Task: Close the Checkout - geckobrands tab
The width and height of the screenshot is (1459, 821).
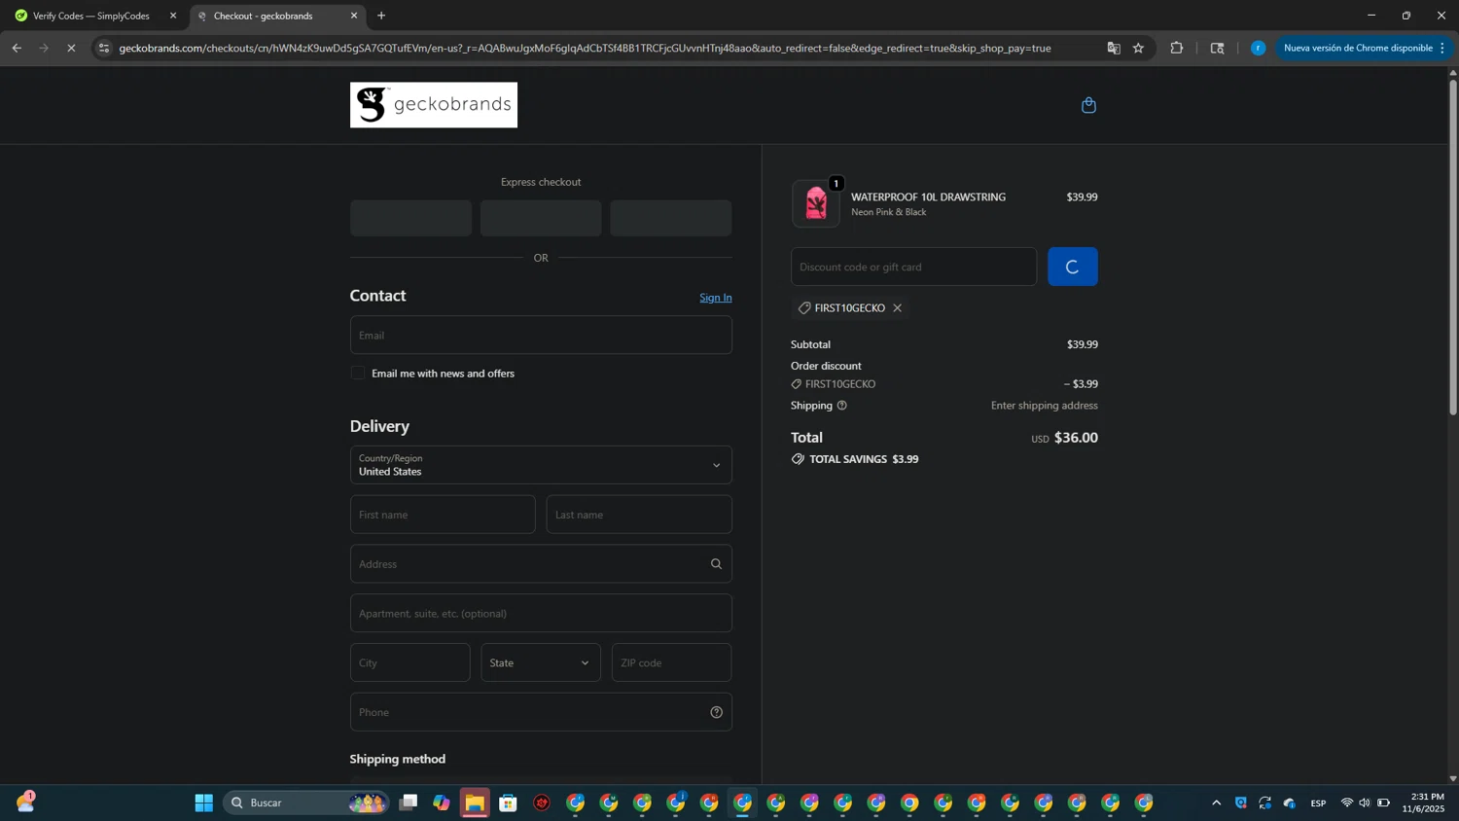Action: [354, 16]
